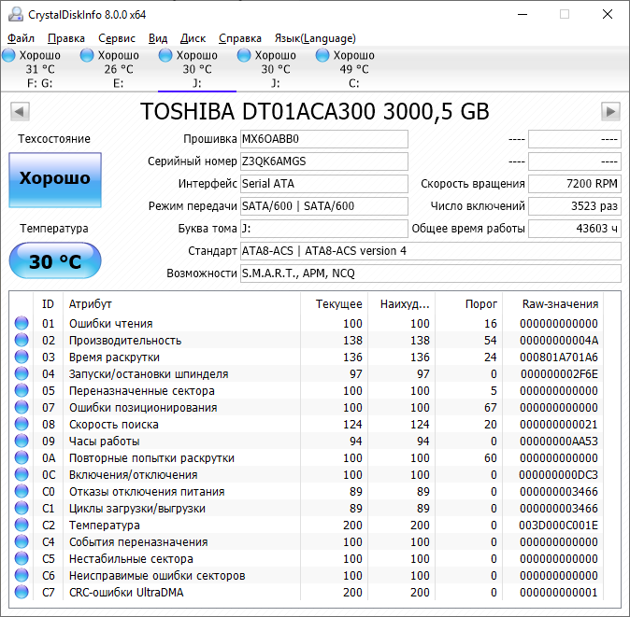Click status orb for the 26 °C E: disk
The width and height of the screenshot is (630, 617).
[x=87, y=56]
